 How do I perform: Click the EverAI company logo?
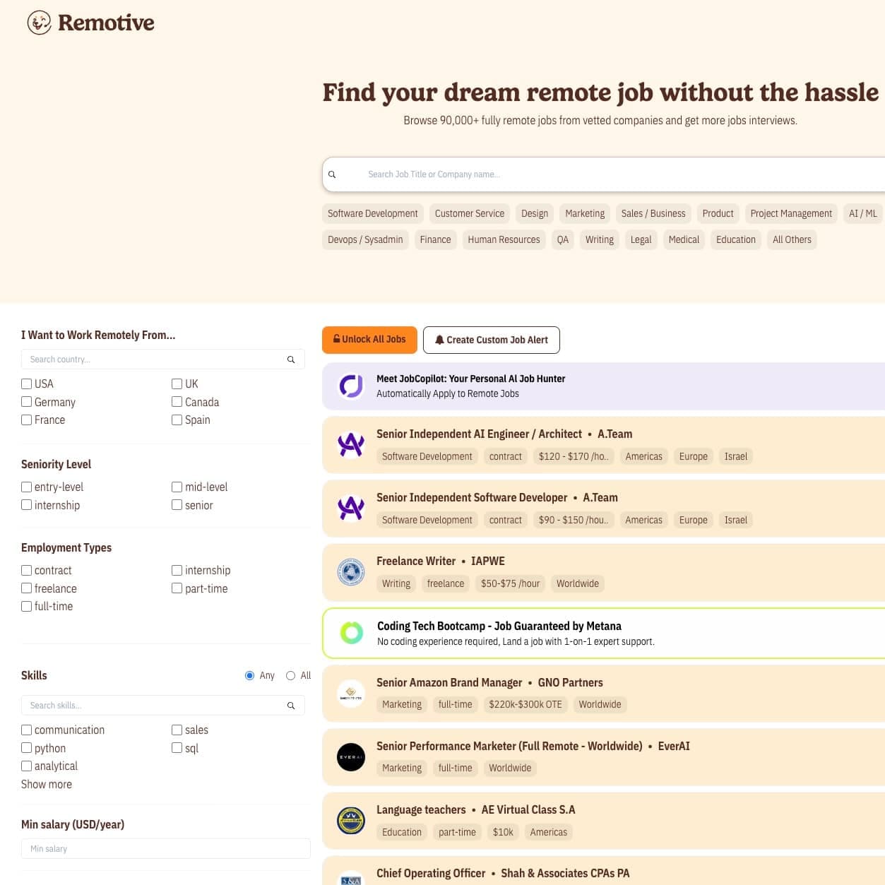[351, 756]
